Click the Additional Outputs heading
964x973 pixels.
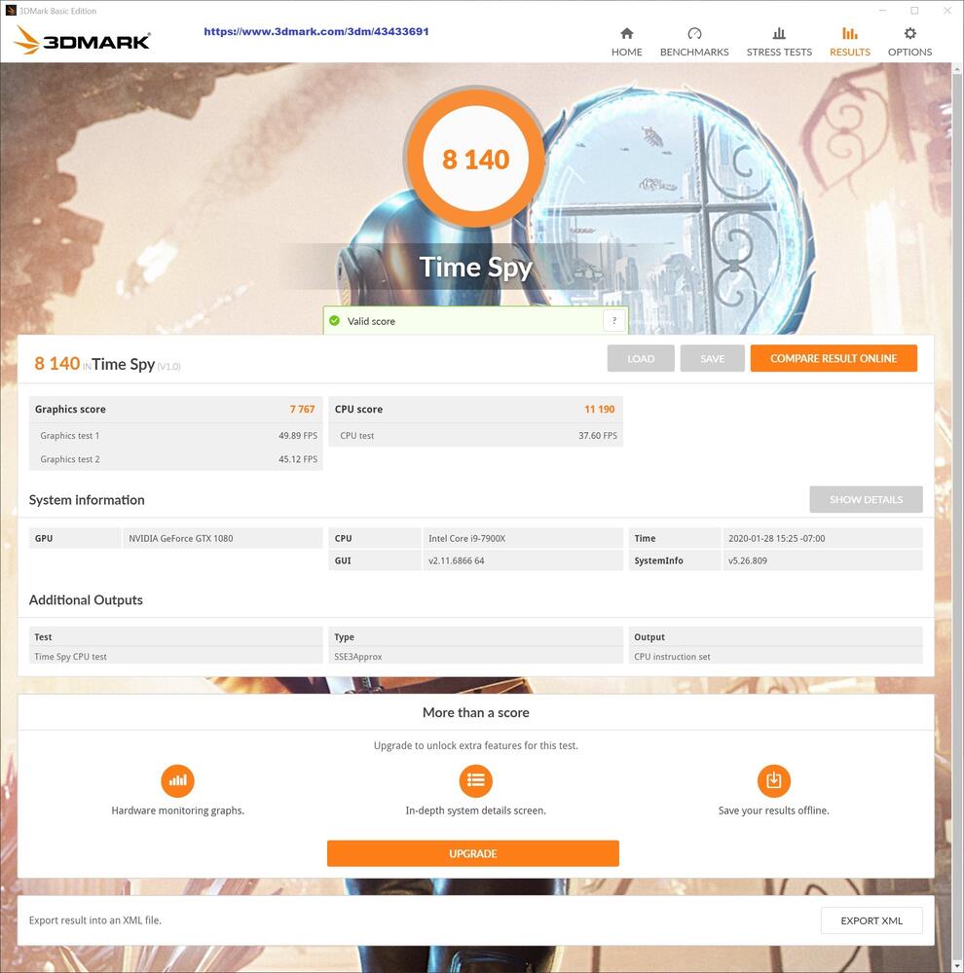click(86, 599)
